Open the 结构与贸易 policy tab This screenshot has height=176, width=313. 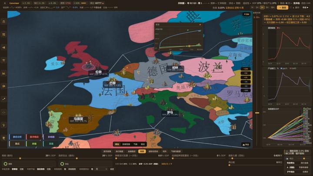(153, 152)
